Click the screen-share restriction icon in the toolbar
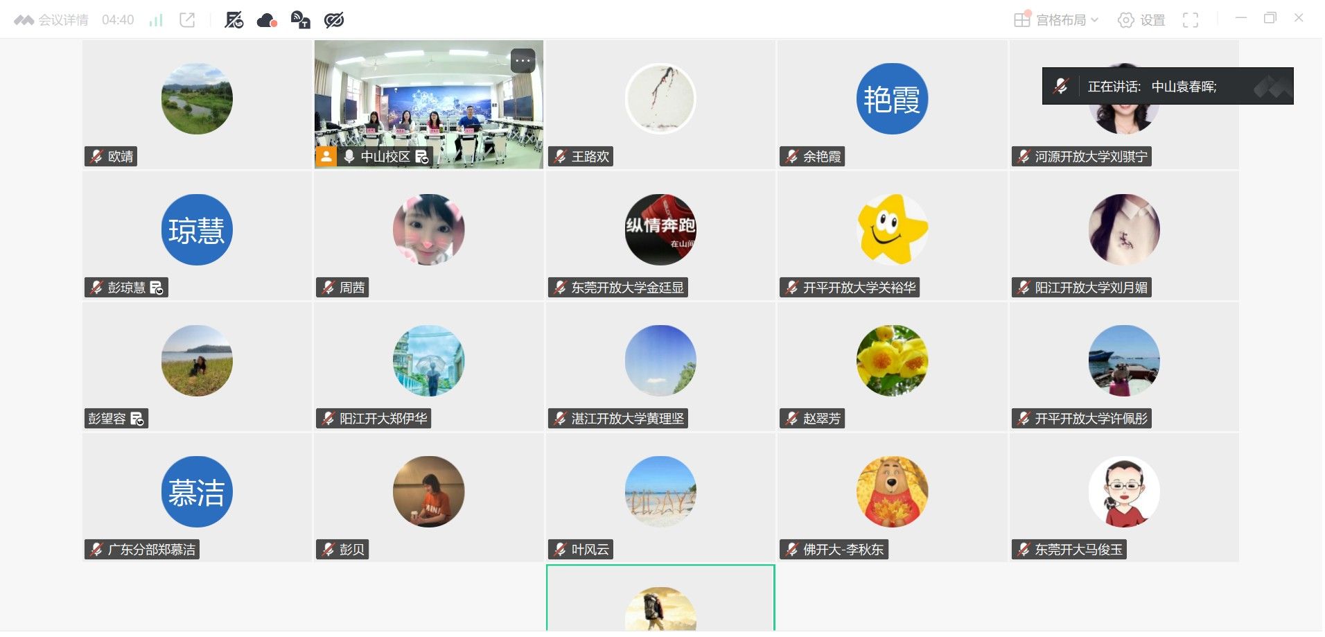The height and width of the screenshot is (637, 1325). (234, 20)
